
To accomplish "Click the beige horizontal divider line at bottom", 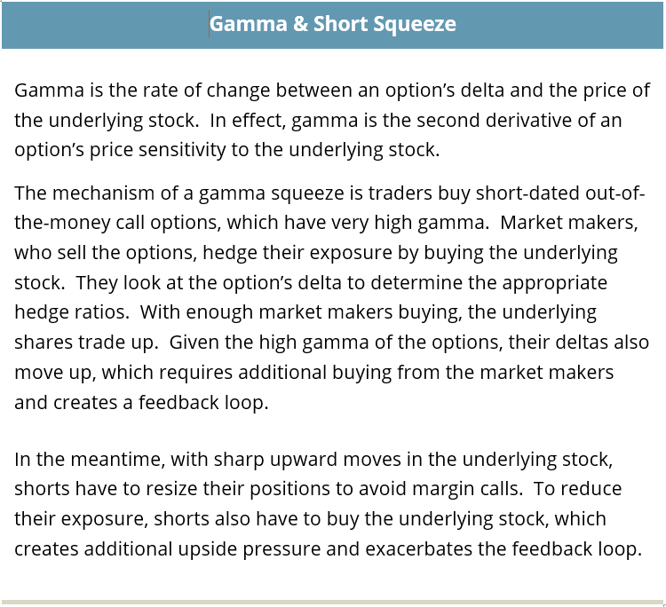I will tap(333, 602).
